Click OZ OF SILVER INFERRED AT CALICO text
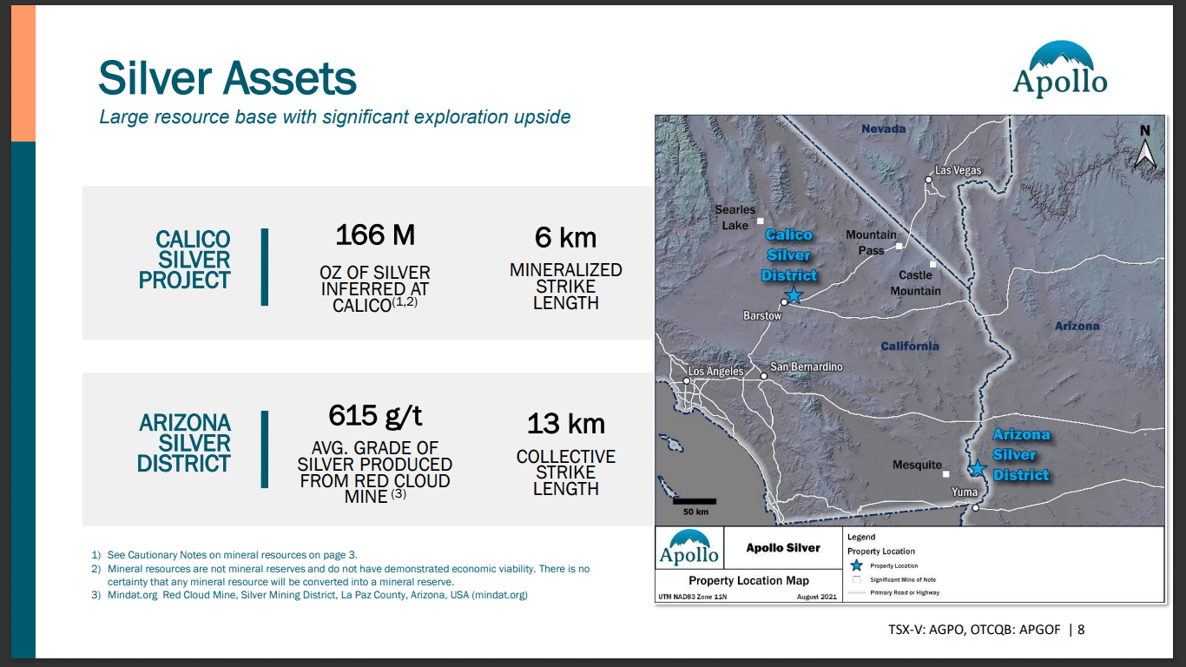This screenshot has width=1186, height=667. tap(375, 289)
